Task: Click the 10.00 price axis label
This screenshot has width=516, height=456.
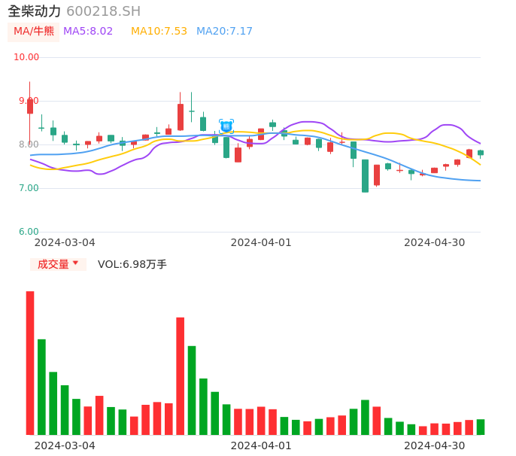Action: [27, 57]
